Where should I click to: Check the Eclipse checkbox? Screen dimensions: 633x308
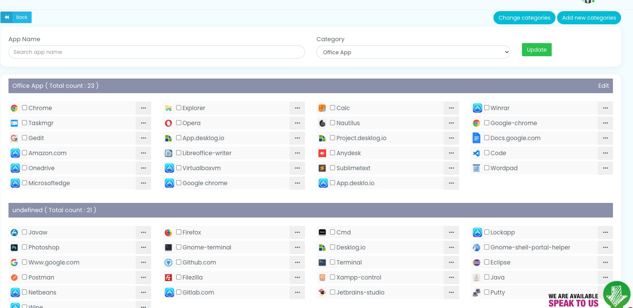[487, 262]
